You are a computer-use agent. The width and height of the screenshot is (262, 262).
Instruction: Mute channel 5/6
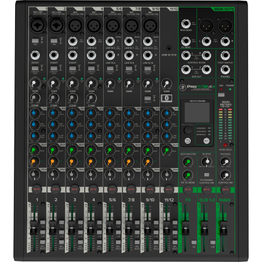(112, 190)
